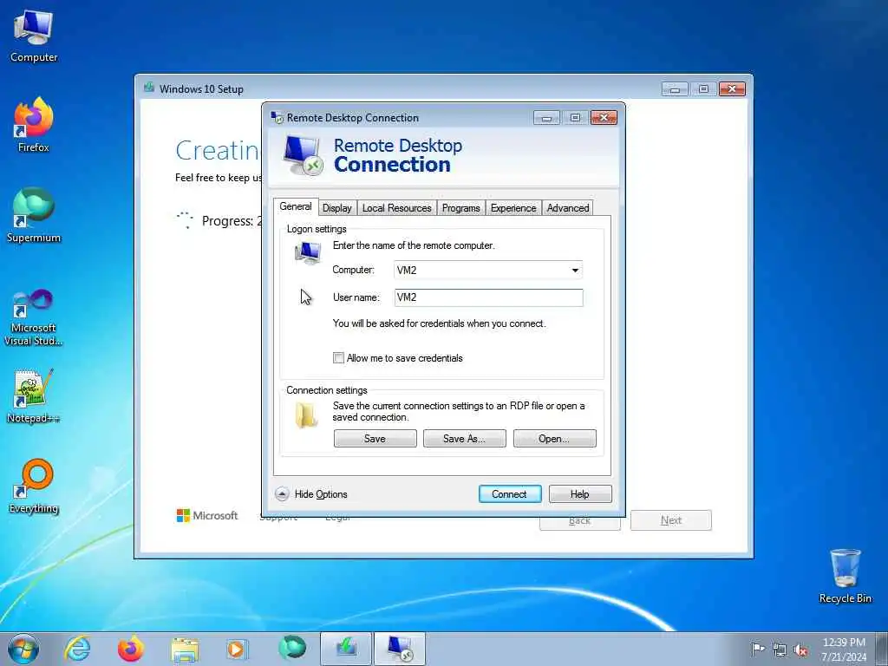Open the Everything search desktop shortcut
The width and height of the screenshot is (888, 666).
(34, 486)
